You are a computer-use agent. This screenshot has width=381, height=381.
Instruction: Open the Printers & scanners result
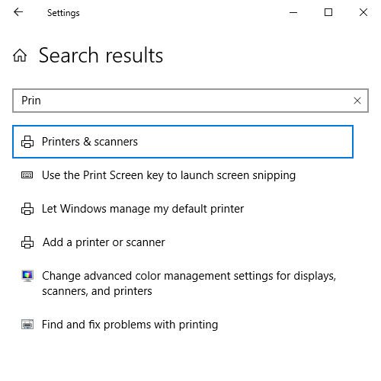coord(183,142)
